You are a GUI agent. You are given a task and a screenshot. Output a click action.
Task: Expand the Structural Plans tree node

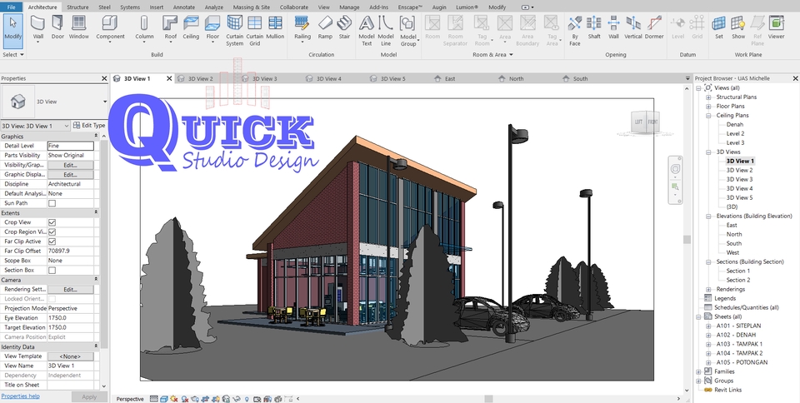tap(708, 97)
